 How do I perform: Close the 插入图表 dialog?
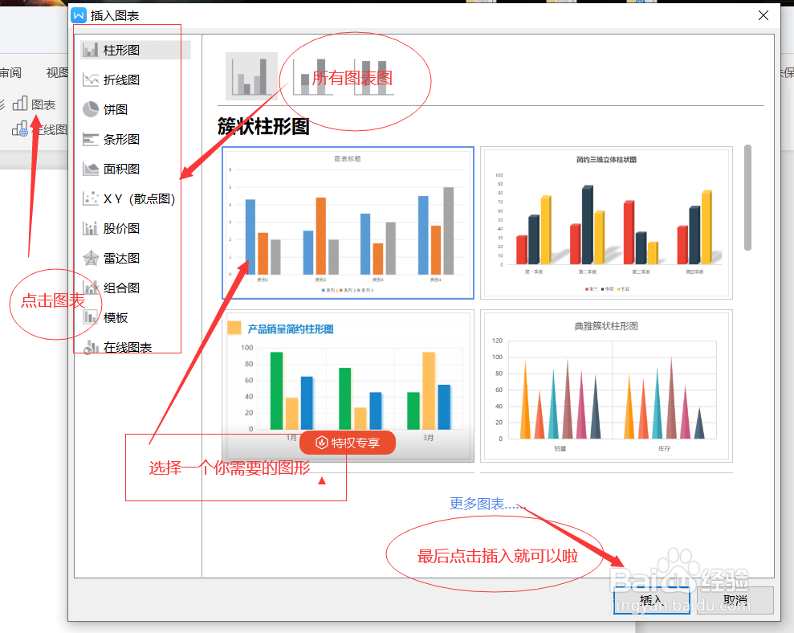click(x=763, y=15)
